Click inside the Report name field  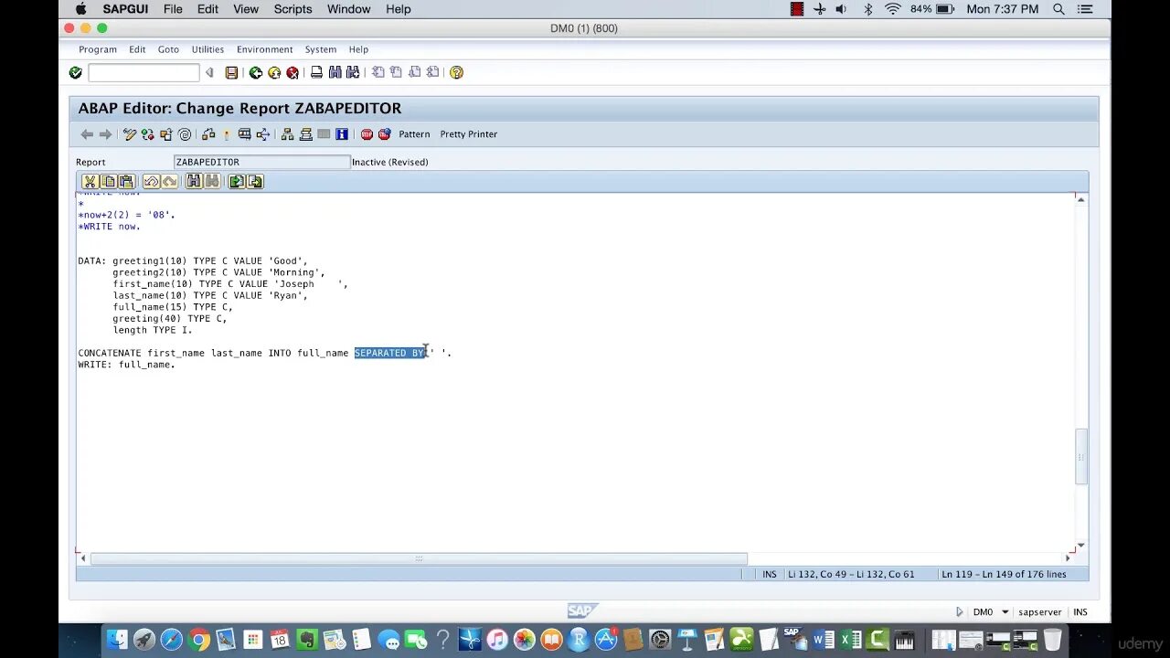pos(261,162)
